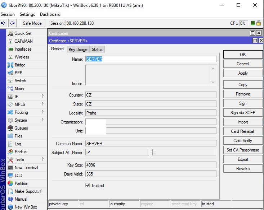Open the Partition pie chart icon
This screenshot has width=264, height=210.
pyautogui.click(x=10, y=183)
